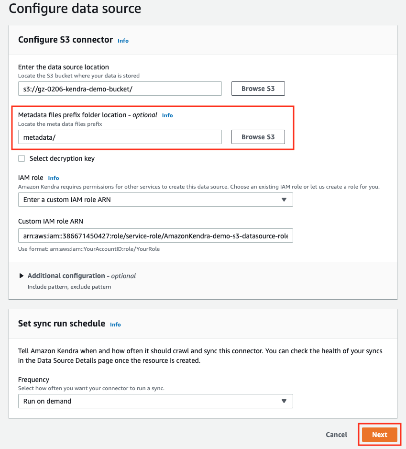Tick the Select decryption key checkbox
The image size is (406, 449).
coord(22,158)
